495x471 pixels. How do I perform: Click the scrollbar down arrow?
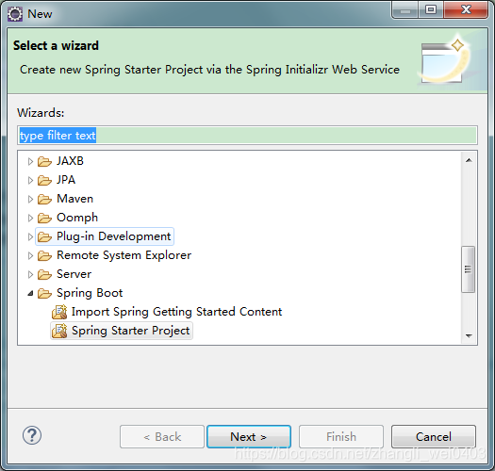click(469, 335)
